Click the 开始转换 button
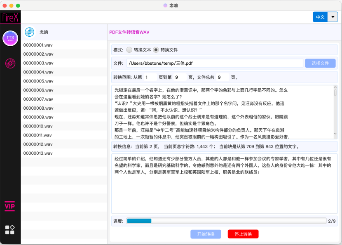 coord(206,234)
